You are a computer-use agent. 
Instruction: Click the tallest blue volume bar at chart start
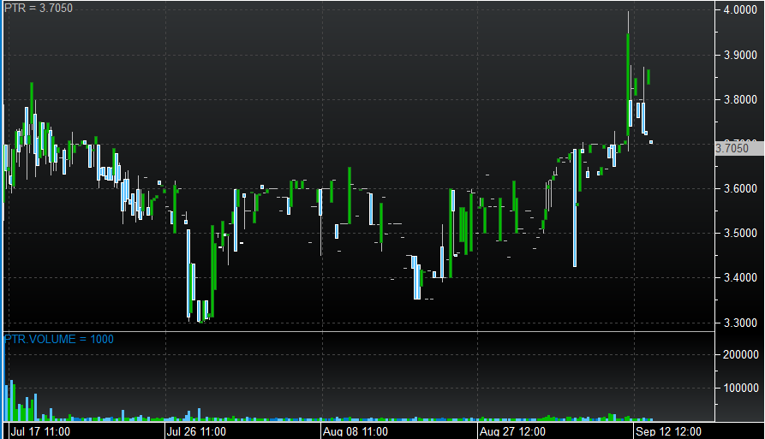(x=4, y=377)
